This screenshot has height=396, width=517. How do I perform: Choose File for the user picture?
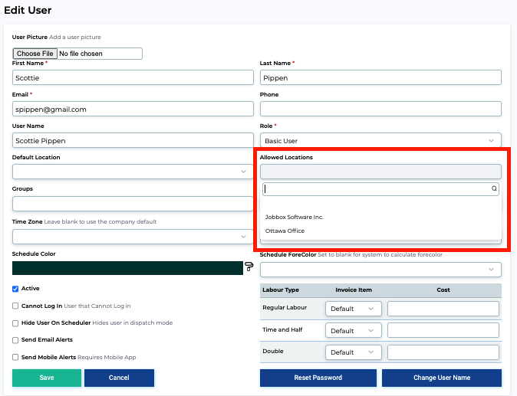point(35,54)
